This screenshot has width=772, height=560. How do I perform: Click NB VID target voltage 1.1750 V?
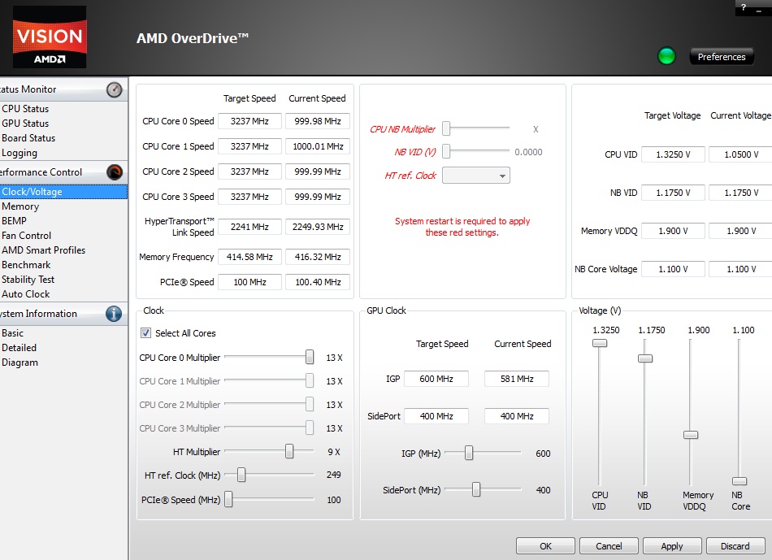tap(673, 193)
